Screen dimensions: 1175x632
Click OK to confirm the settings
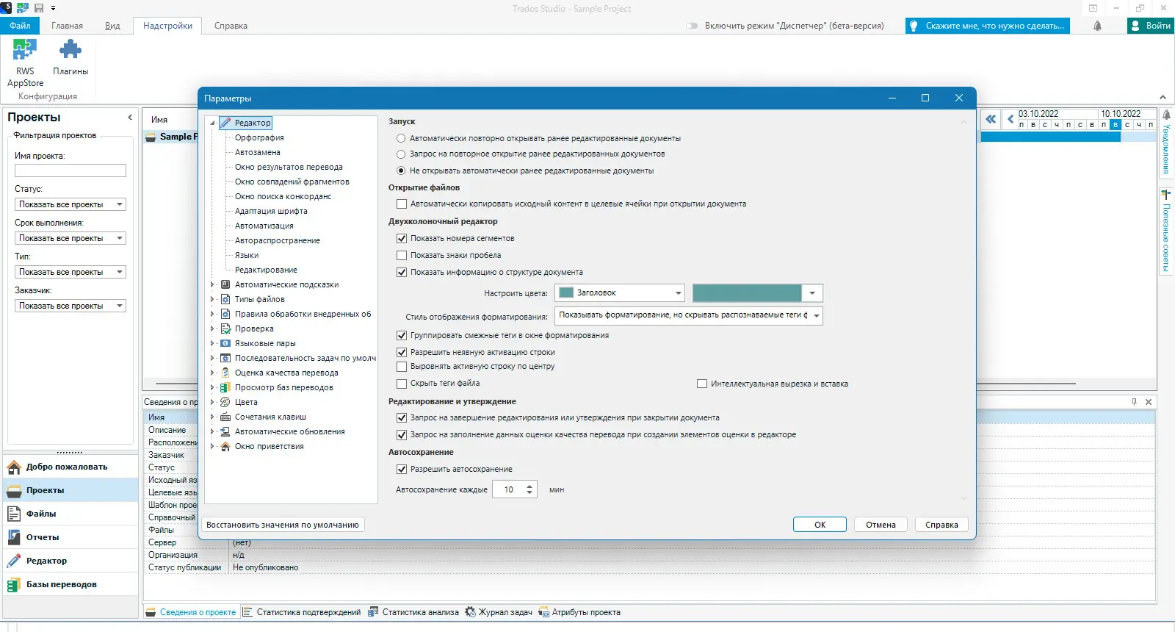(820, 525)
